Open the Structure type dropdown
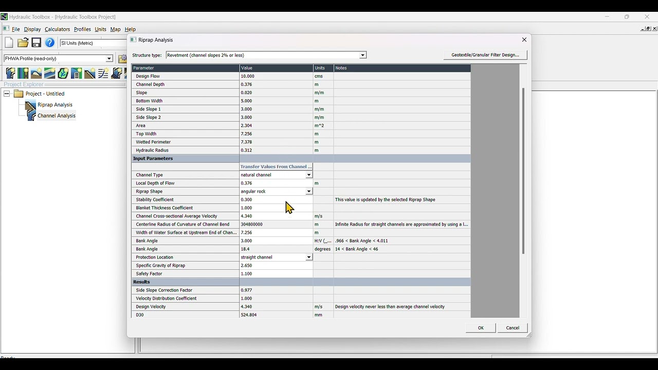Screen dimensions: 658x370 (362, 55)
